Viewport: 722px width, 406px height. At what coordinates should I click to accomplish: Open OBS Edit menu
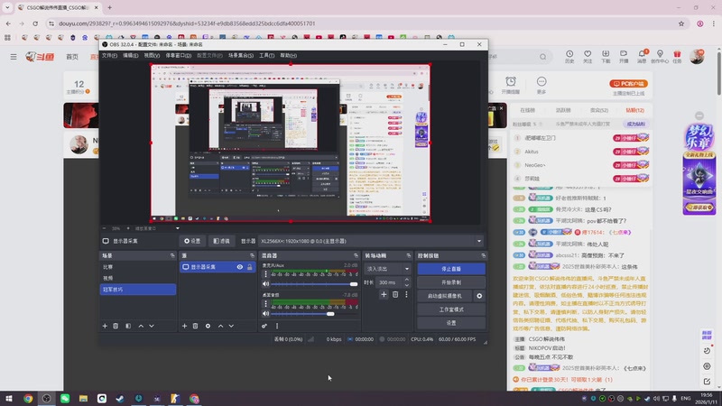(x=130, y=55)
